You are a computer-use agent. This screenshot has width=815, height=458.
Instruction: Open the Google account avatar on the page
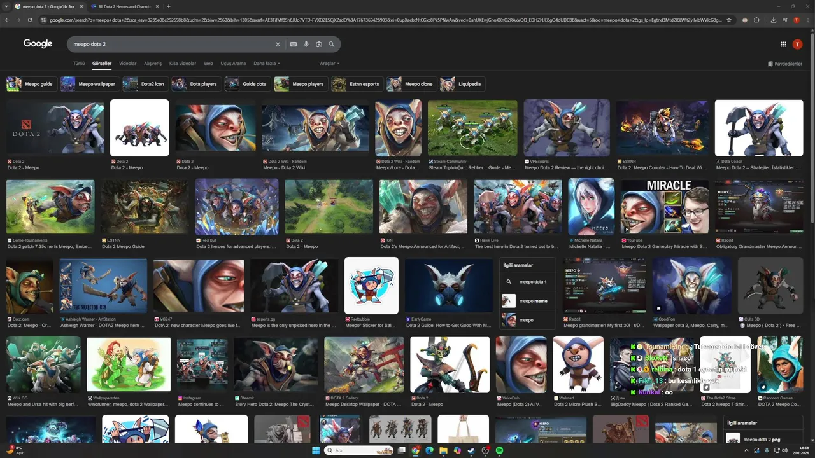797,44
